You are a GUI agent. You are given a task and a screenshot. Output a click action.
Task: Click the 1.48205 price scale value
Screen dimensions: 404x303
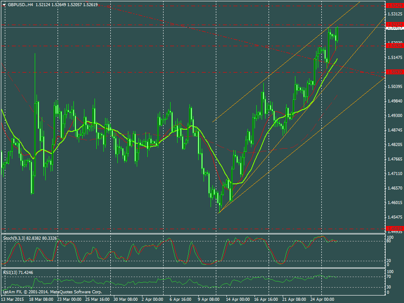(394, 144)
